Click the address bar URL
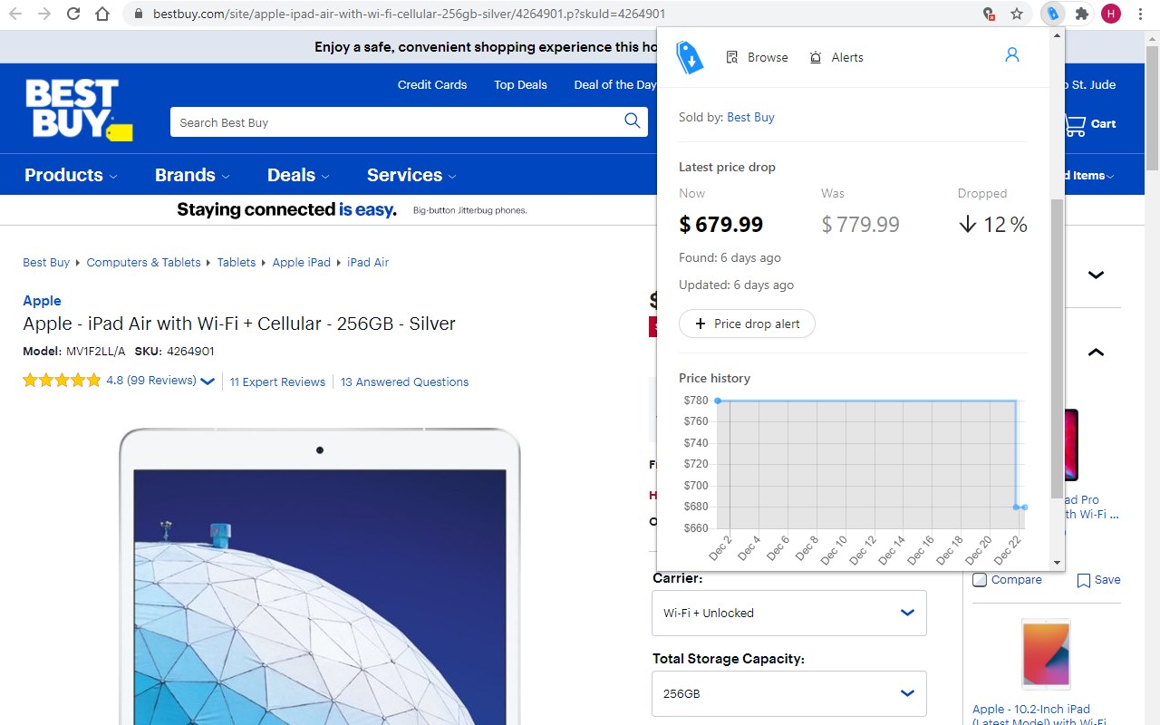The width and height of the screenshot is (1160, 725). point(409,14)
